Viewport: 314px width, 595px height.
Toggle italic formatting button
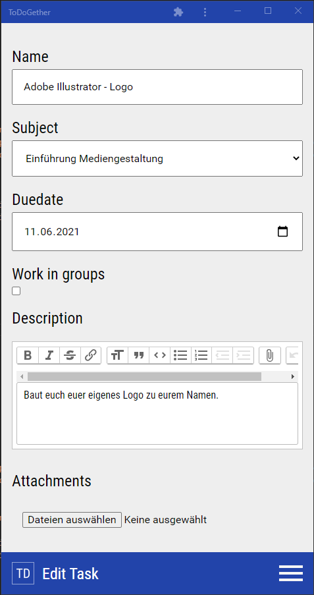[49, 356]
